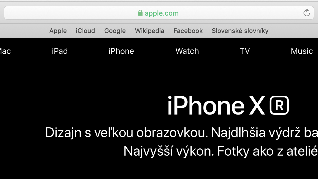Open the Music navigation item
The width and height of the screenshot is (318, 179).
coord(302,51)
